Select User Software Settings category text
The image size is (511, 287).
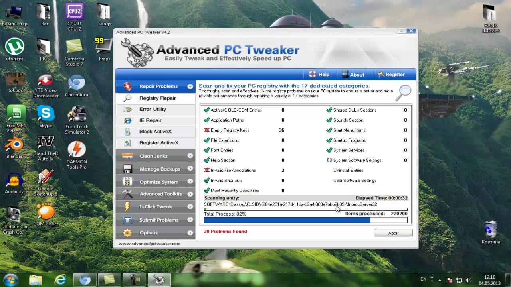(355, 181)
